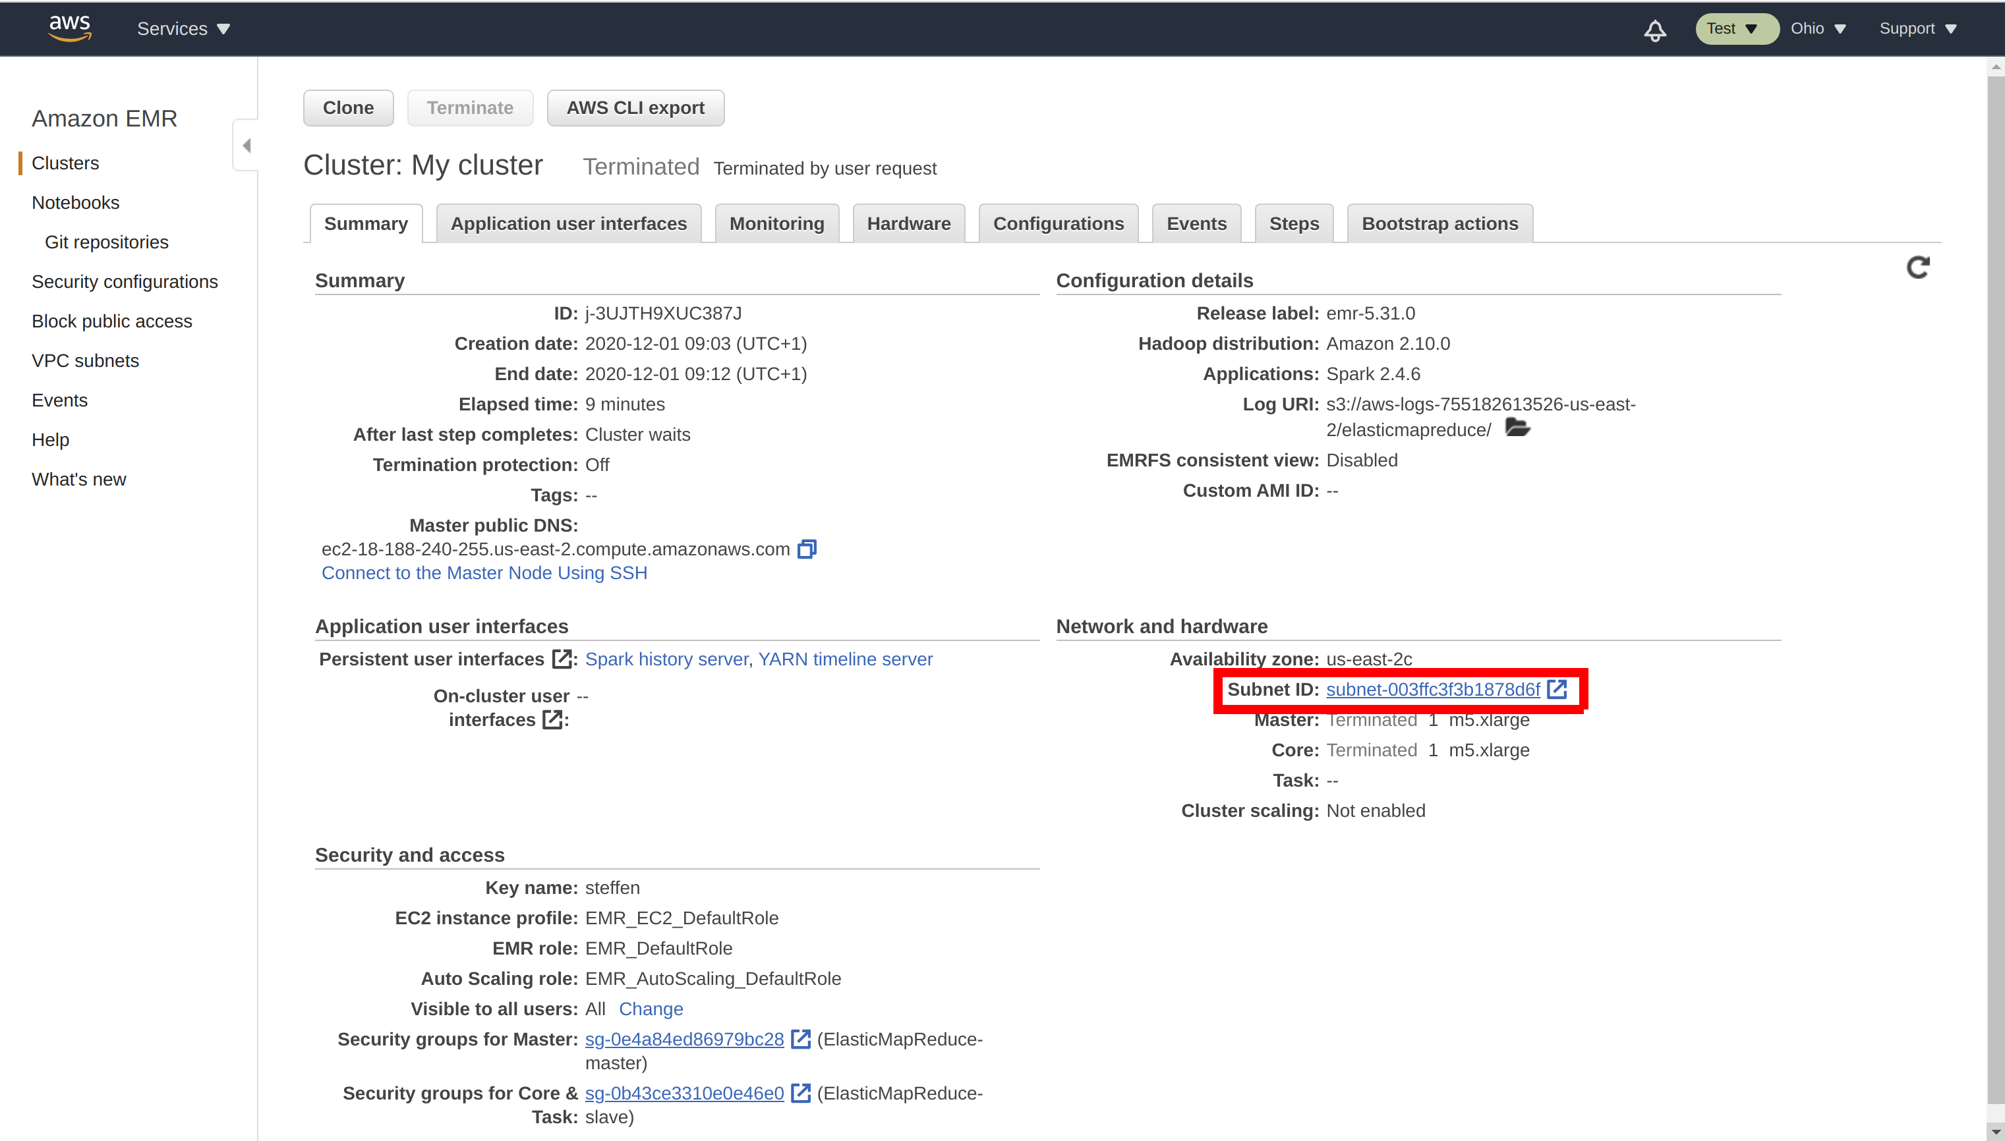Select the Hardware tab
Image resolution: width=2005 pixels, height=1141 pixels.
(x=908, y=223)
